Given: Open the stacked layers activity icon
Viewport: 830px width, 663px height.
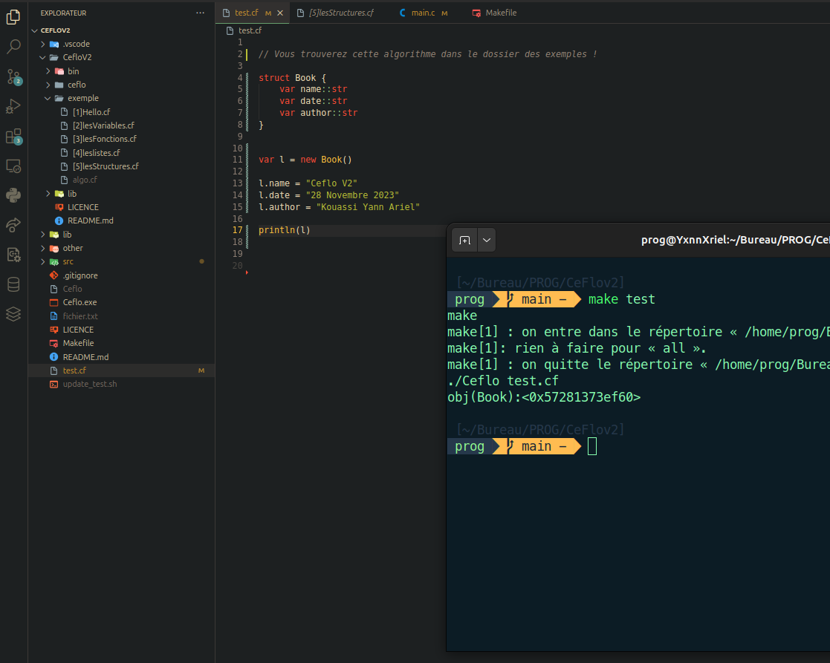Looking at the screenshot, I should point(13,314).
